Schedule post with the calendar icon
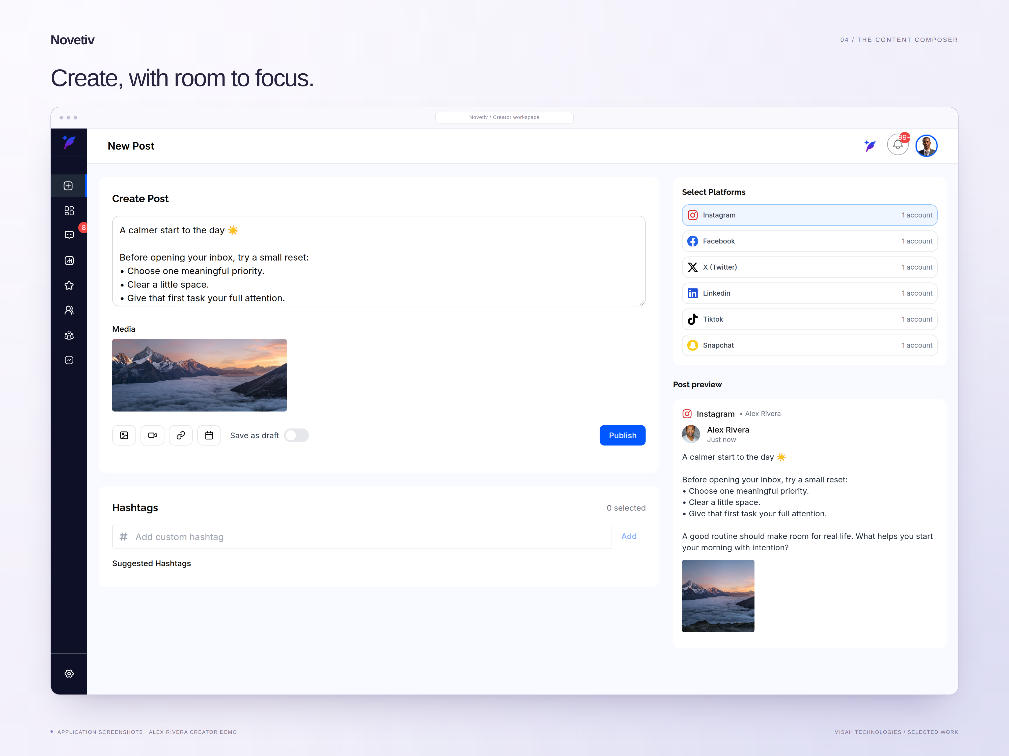1009x756 pixels. pyautogui.click(x=209, y=435)
